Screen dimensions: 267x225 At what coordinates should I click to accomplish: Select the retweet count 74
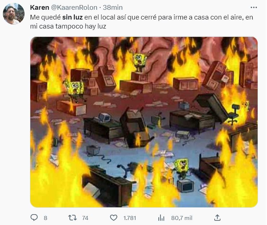[85, 218]
